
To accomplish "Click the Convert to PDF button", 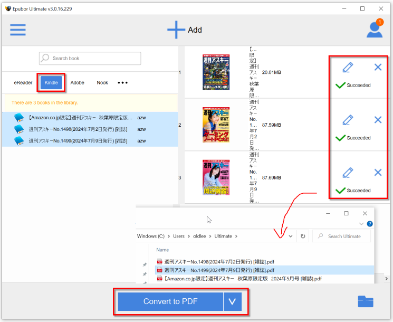I will point(170,301).
